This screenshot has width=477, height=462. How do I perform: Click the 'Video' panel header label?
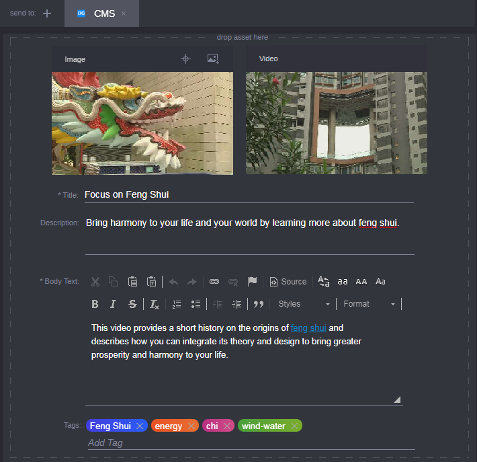click(x=269, y=59)
